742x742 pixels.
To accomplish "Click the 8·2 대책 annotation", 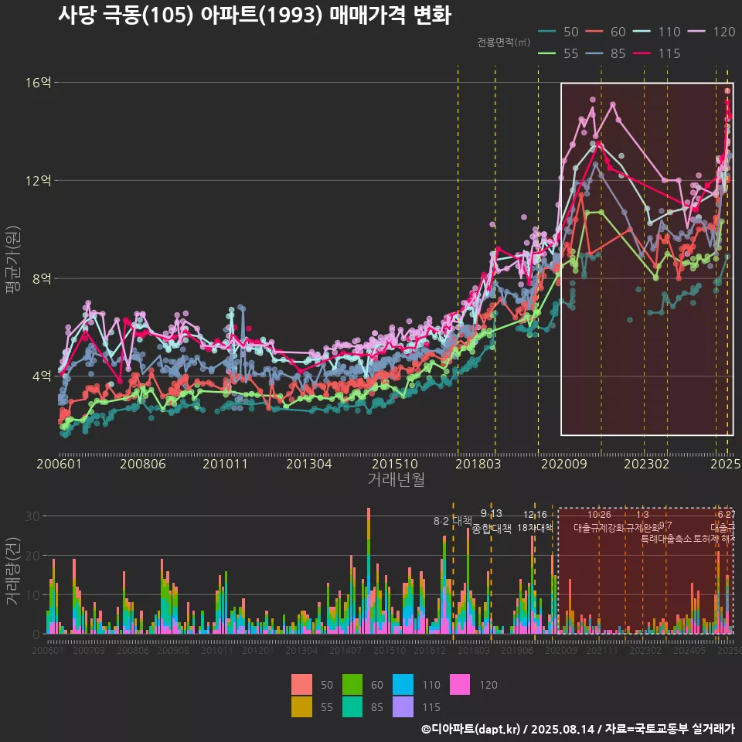I will tap(452, 522).
